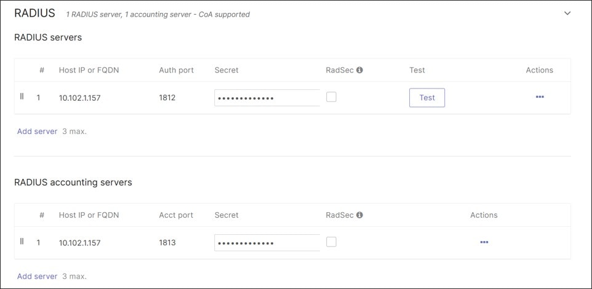Click Auth port value 1812

click(167, 98)
